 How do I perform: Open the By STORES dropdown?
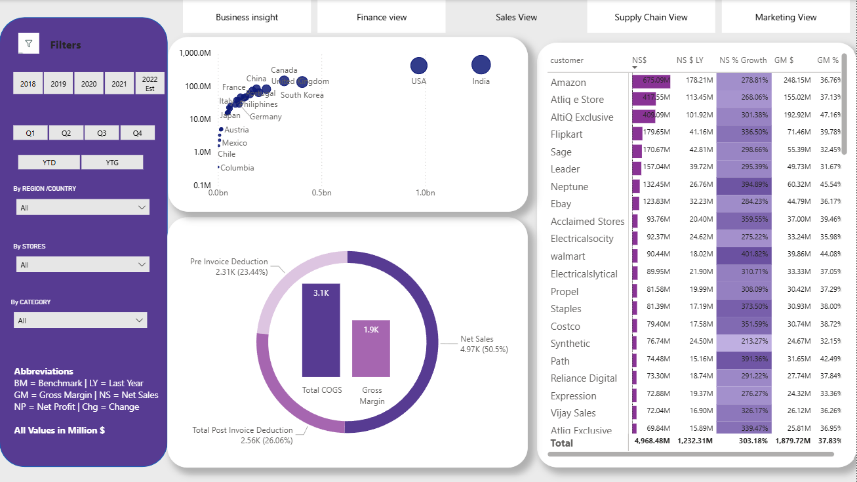click(83, 265)
